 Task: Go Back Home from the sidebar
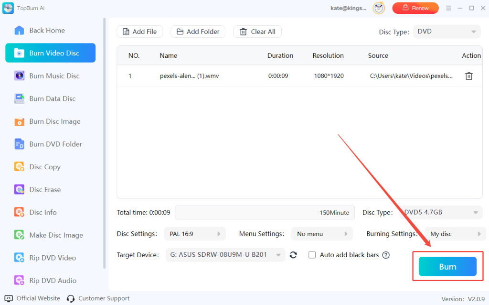click(x=47, y=31)
